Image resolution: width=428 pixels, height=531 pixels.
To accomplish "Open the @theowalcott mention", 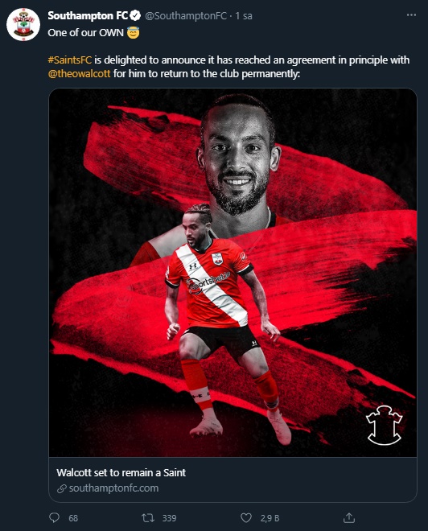I will pos(79,73).
